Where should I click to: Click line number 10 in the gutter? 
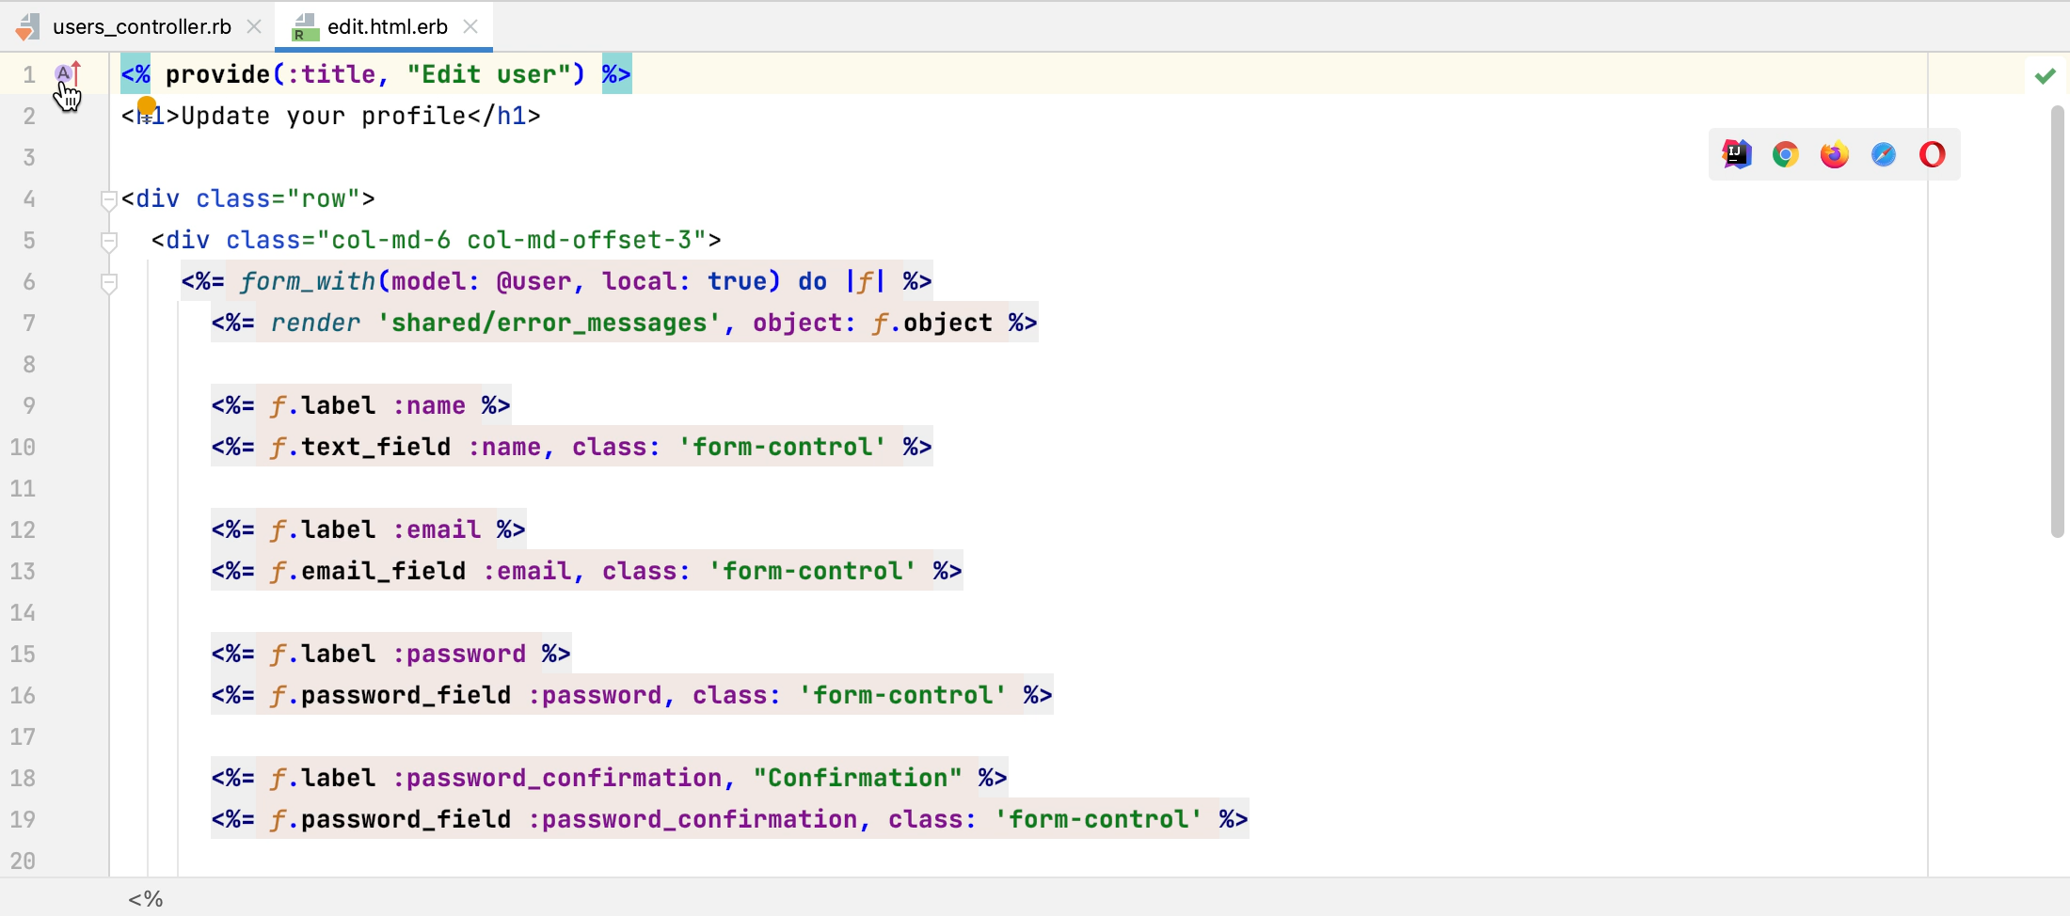pyautogui.click(x=24, y=447)
